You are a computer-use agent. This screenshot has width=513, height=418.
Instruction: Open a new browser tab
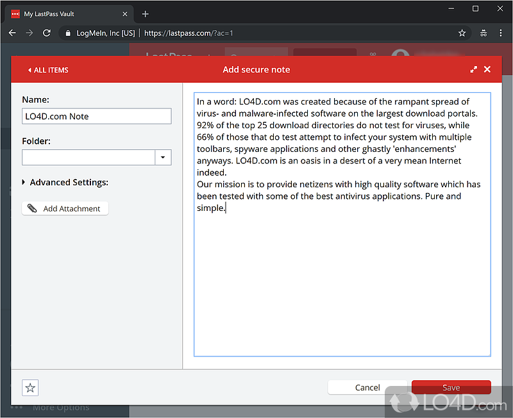tap(146, 13)
